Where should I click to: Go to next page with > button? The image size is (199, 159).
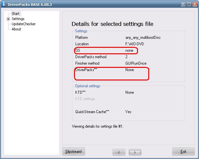pyautogui.click(x=135, y=152)
